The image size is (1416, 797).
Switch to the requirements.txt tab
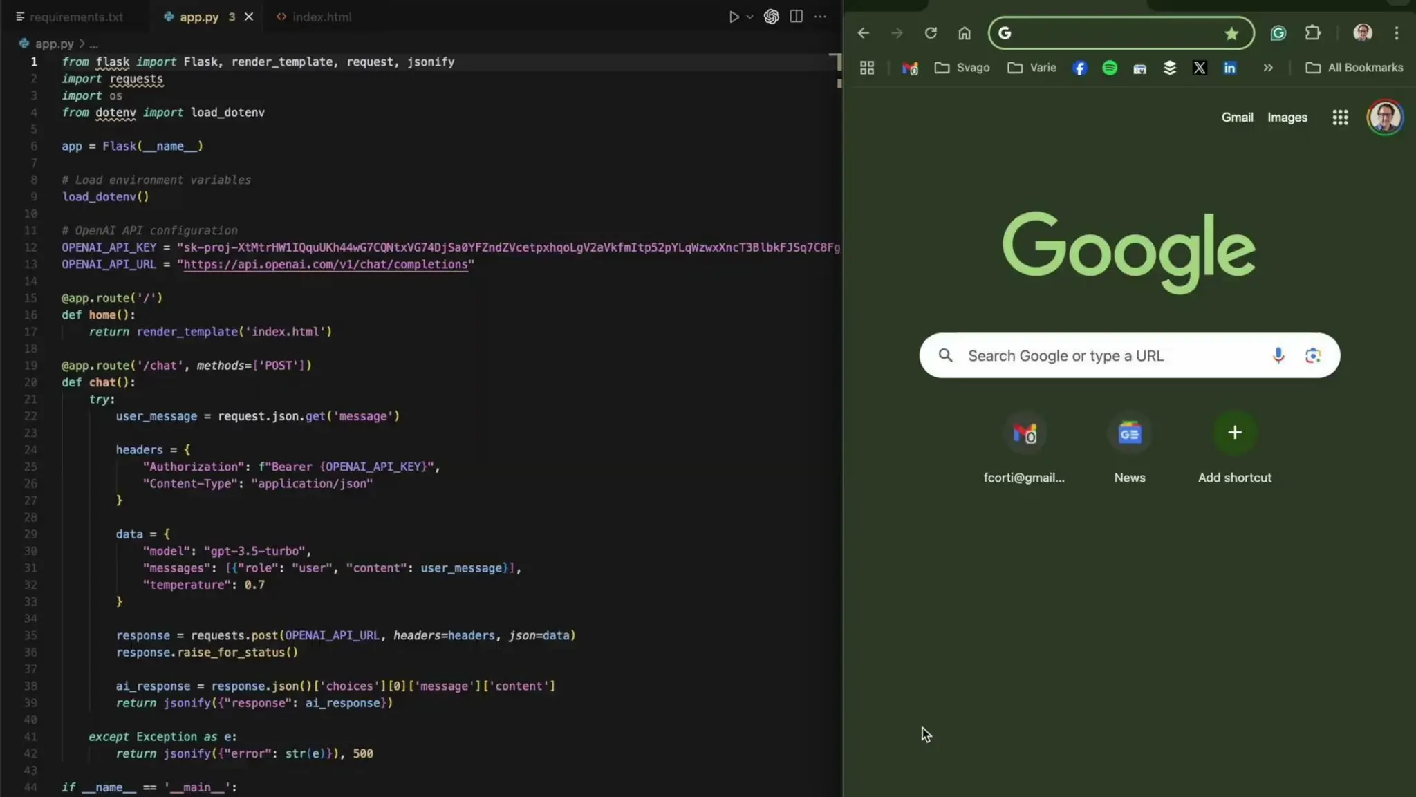[x=75, y=17]
